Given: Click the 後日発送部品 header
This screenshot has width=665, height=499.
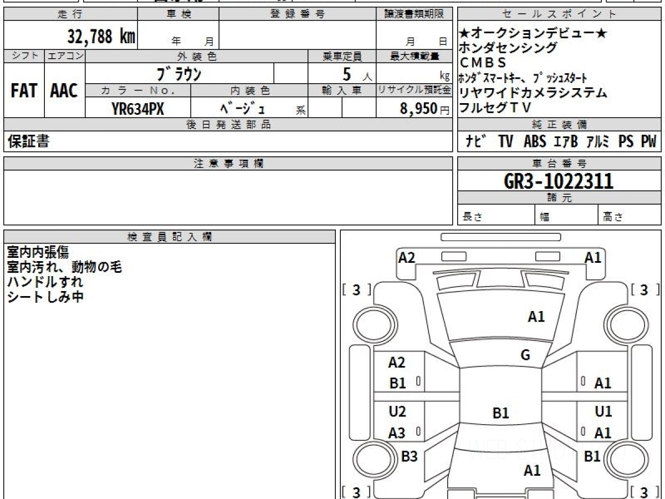Looking at the screenshot, I should point(228,125).
